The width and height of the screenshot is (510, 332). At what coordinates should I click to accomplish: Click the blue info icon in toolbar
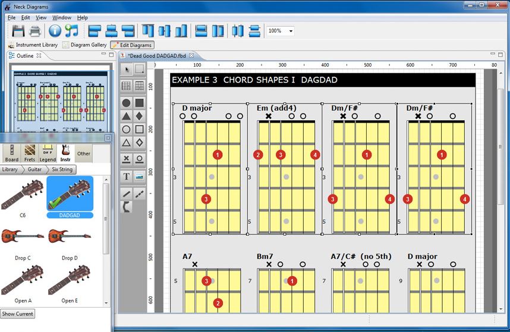(x=55, y=31)
